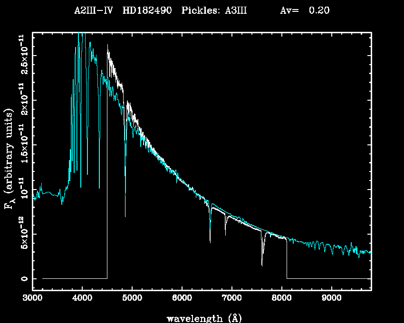Click the 2×10⁻¹¹ y-axis tick label

23,100
